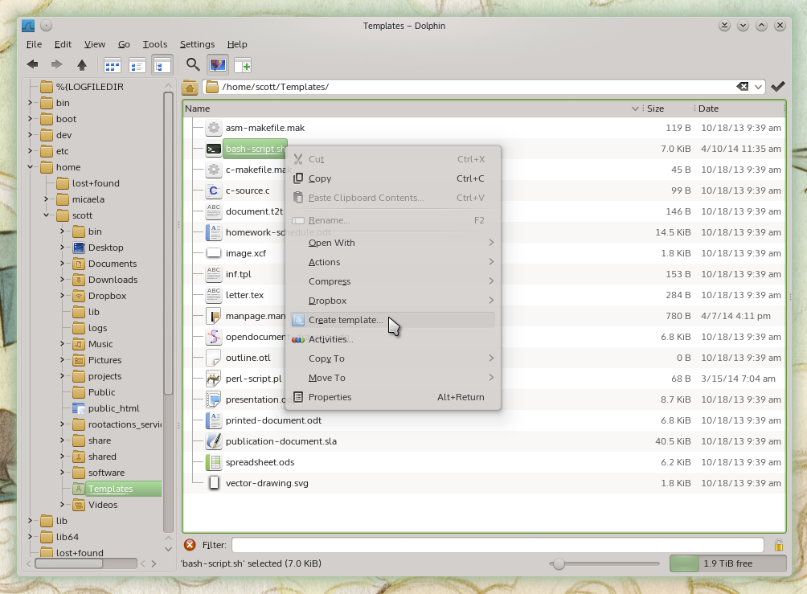The width and height of the screenshot is (807, 594).
Task: Expand the boot folder in tree
Action: 30,118
